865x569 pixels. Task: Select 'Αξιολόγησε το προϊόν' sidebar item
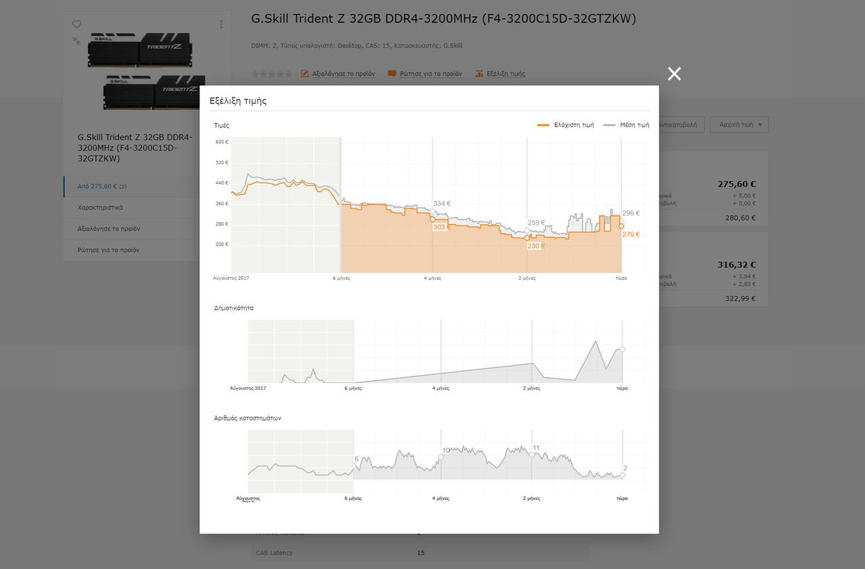[147, 228]
